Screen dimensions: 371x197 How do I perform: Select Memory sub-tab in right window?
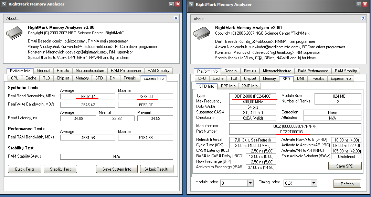click(x=269, y=78)
